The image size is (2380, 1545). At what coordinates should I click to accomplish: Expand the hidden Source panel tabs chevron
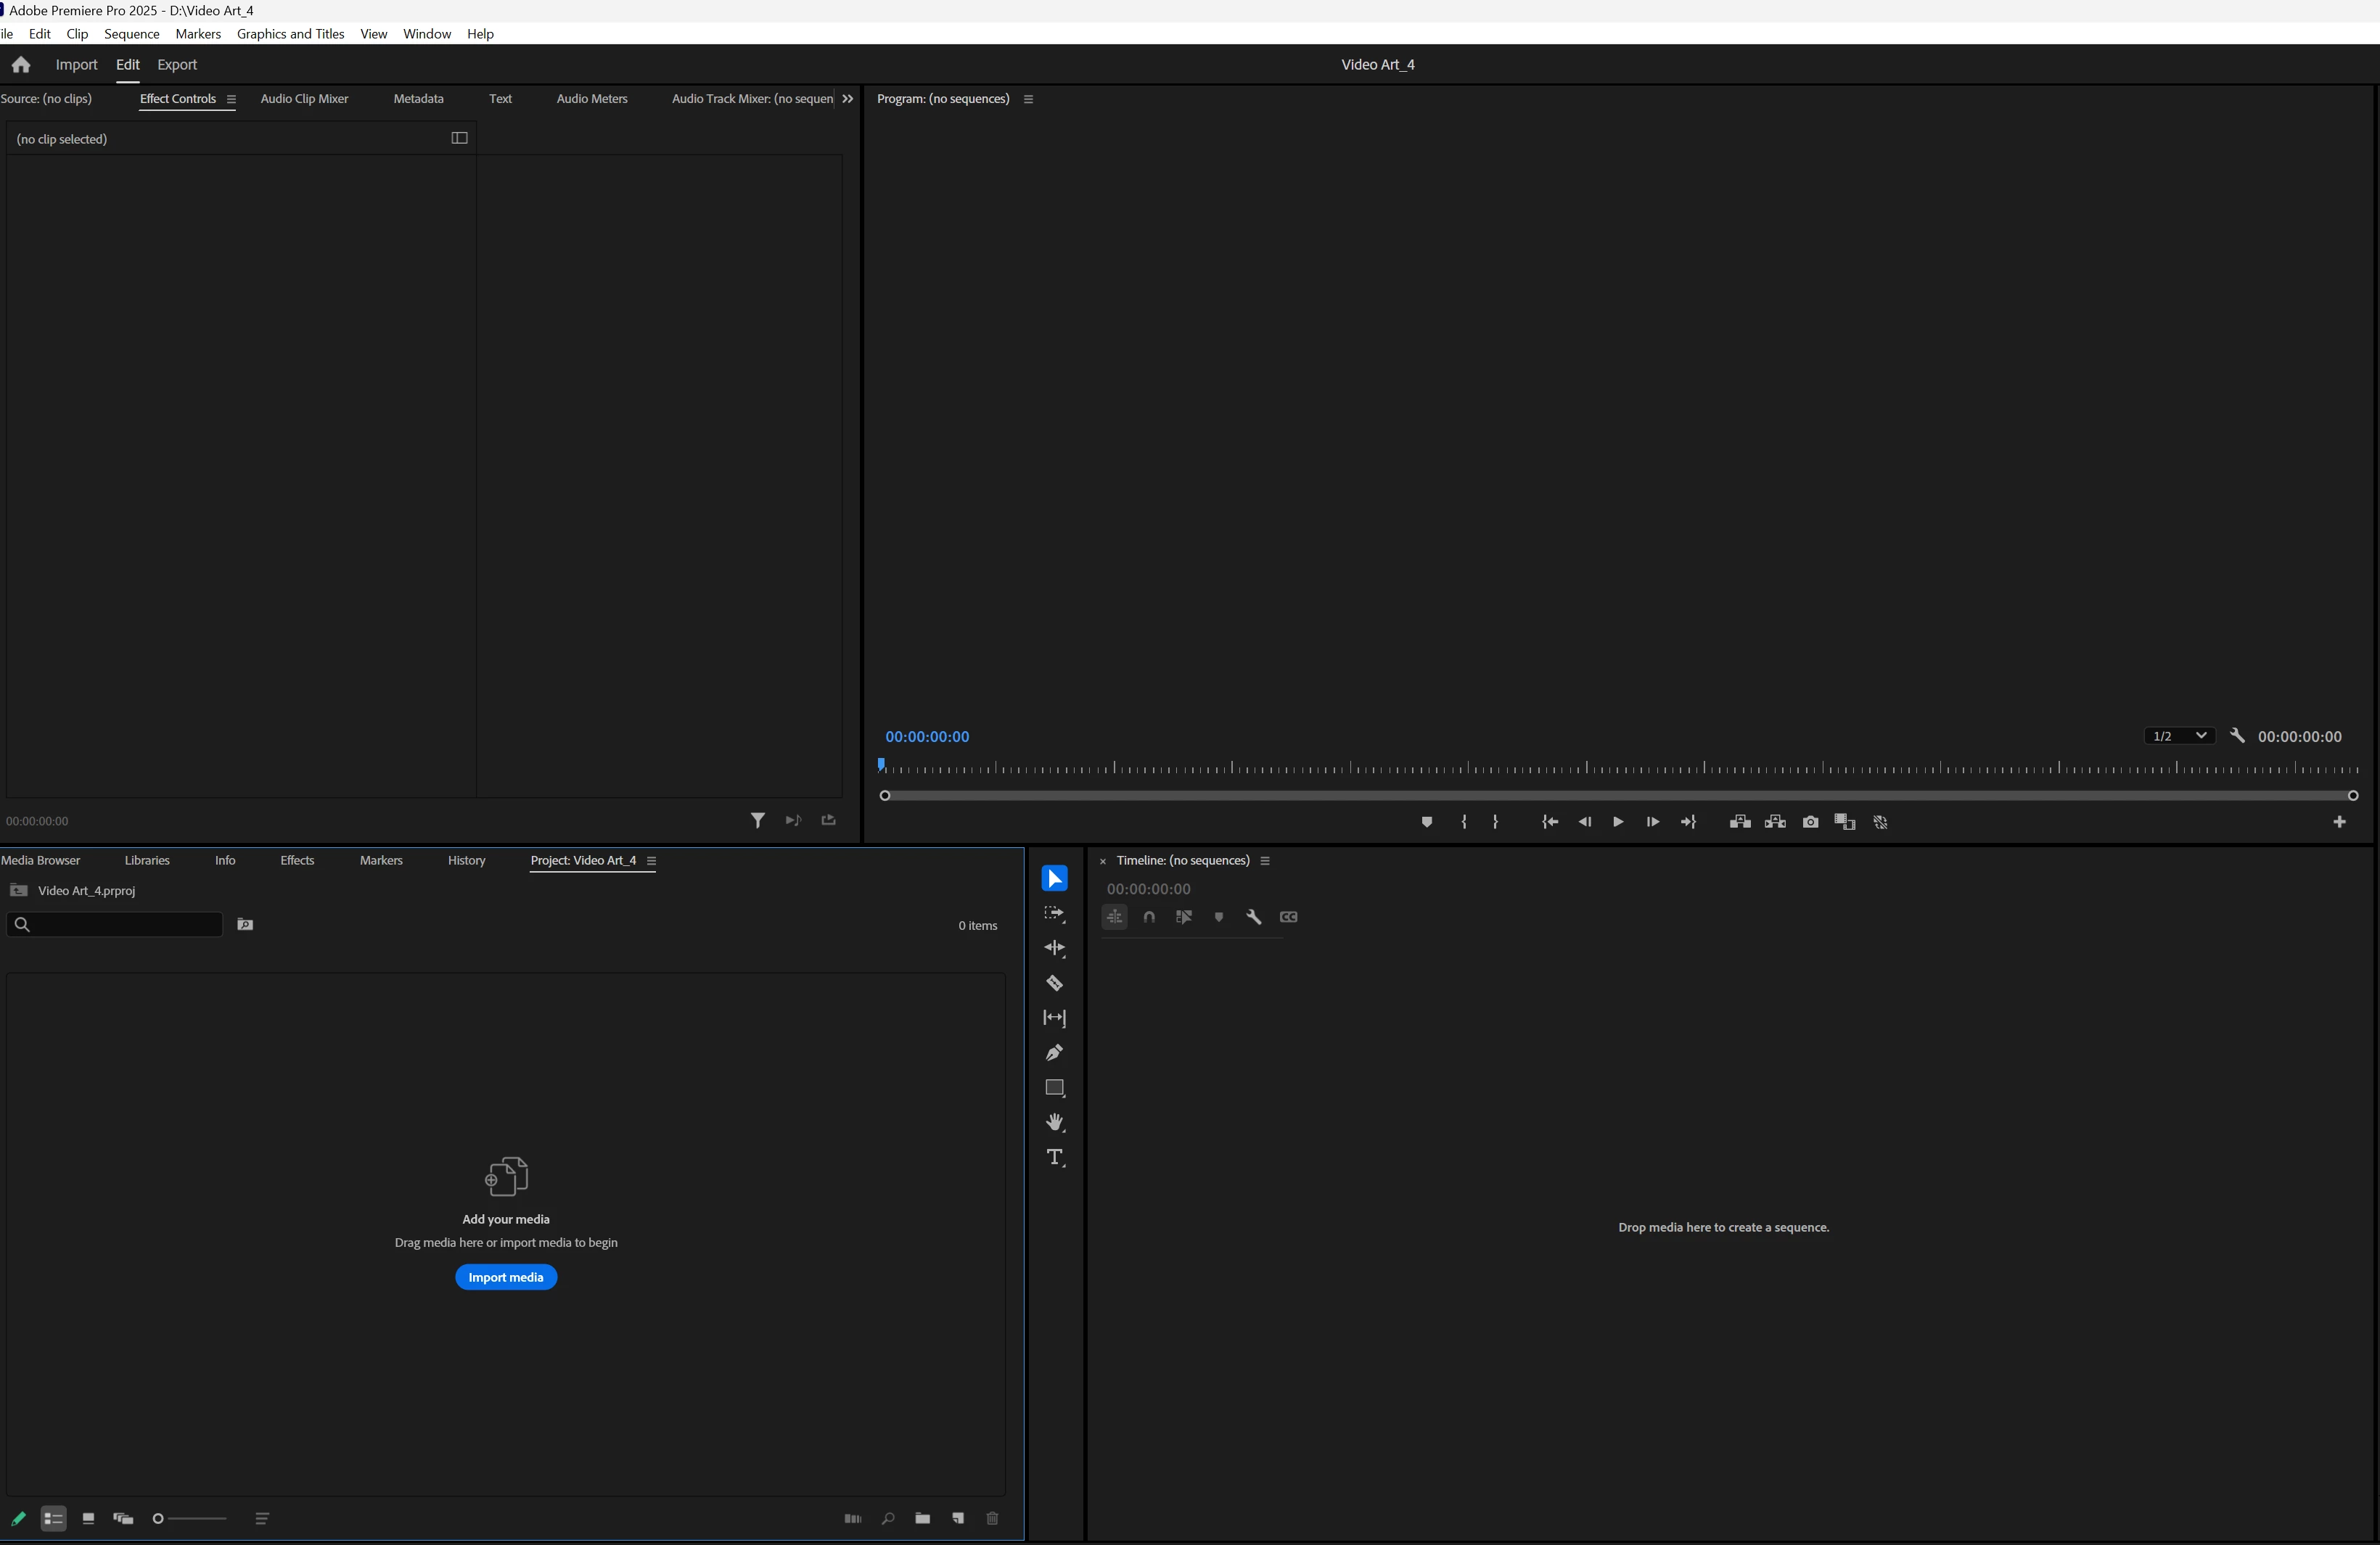(847, 99)
